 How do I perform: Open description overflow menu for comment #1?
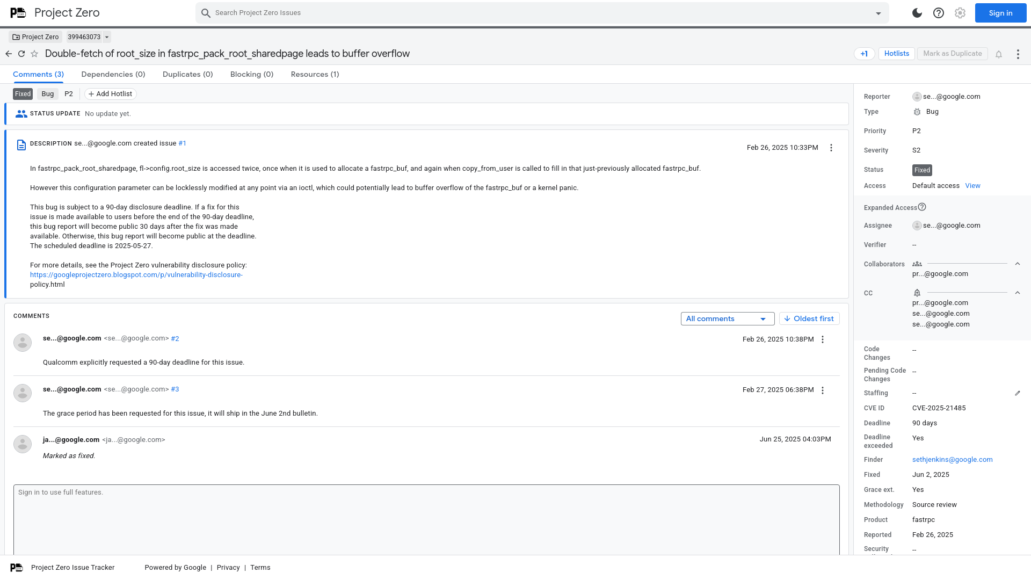(831, 148)
